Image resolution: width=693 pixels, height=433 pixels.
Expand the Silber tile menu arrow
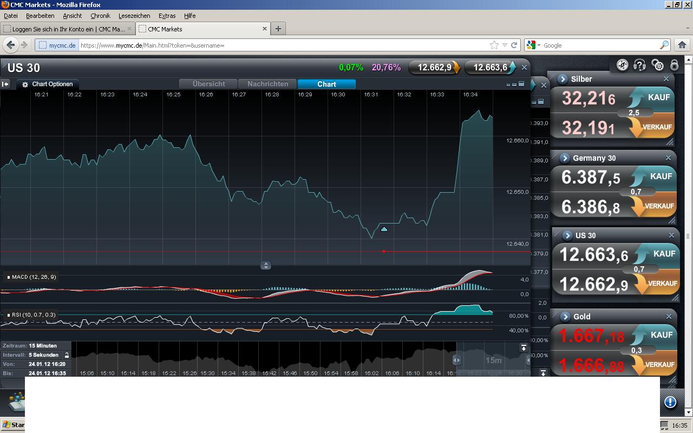(562, 79)
